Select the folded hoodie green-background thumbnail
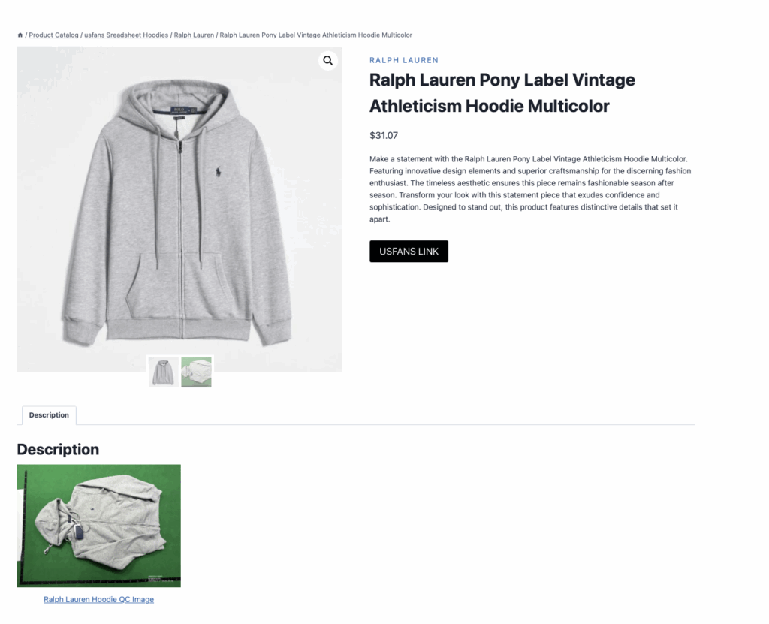The width and height of the screenshot is (769, 624). click(196, 372)
